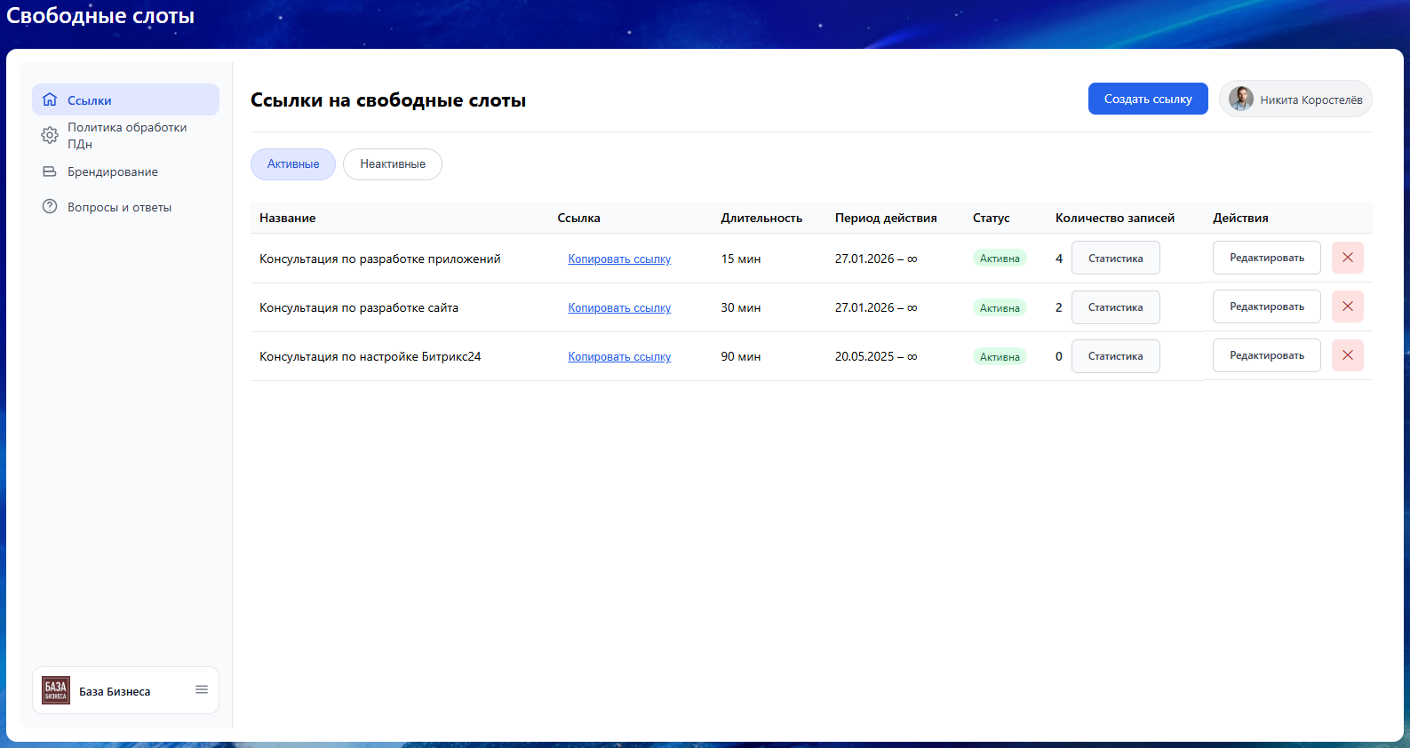Click the question mark icon for Вопросы и ответы
Image resolution: width=1410 pixels, height=748 pixels.
tap(50, 207)
